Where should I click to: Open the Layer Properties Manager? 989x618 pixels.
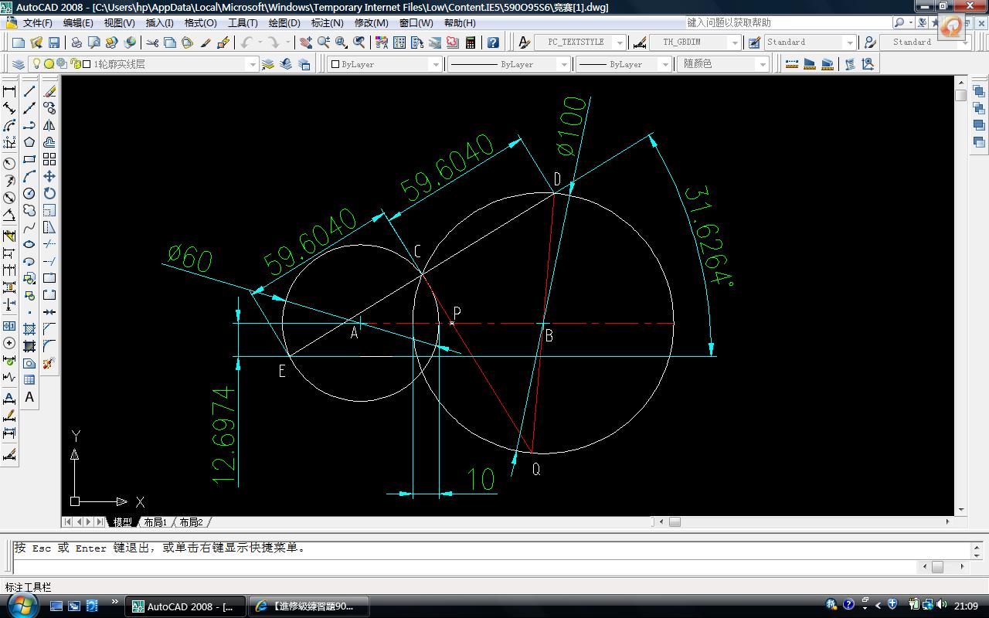[19, 64]
